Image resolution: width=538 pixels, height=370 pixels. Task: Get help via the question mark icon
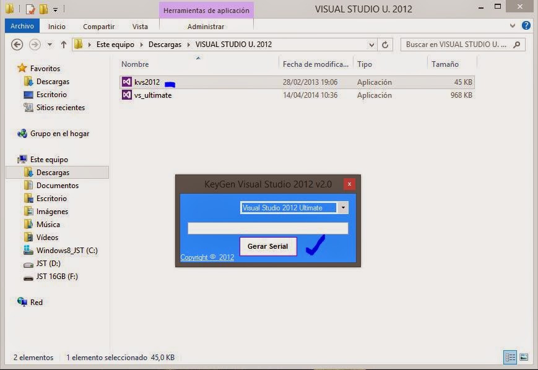coord(526,25)
